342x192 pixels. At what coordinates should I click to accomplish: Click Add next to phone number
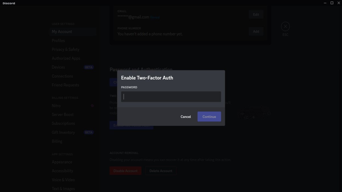coord(256,32)
